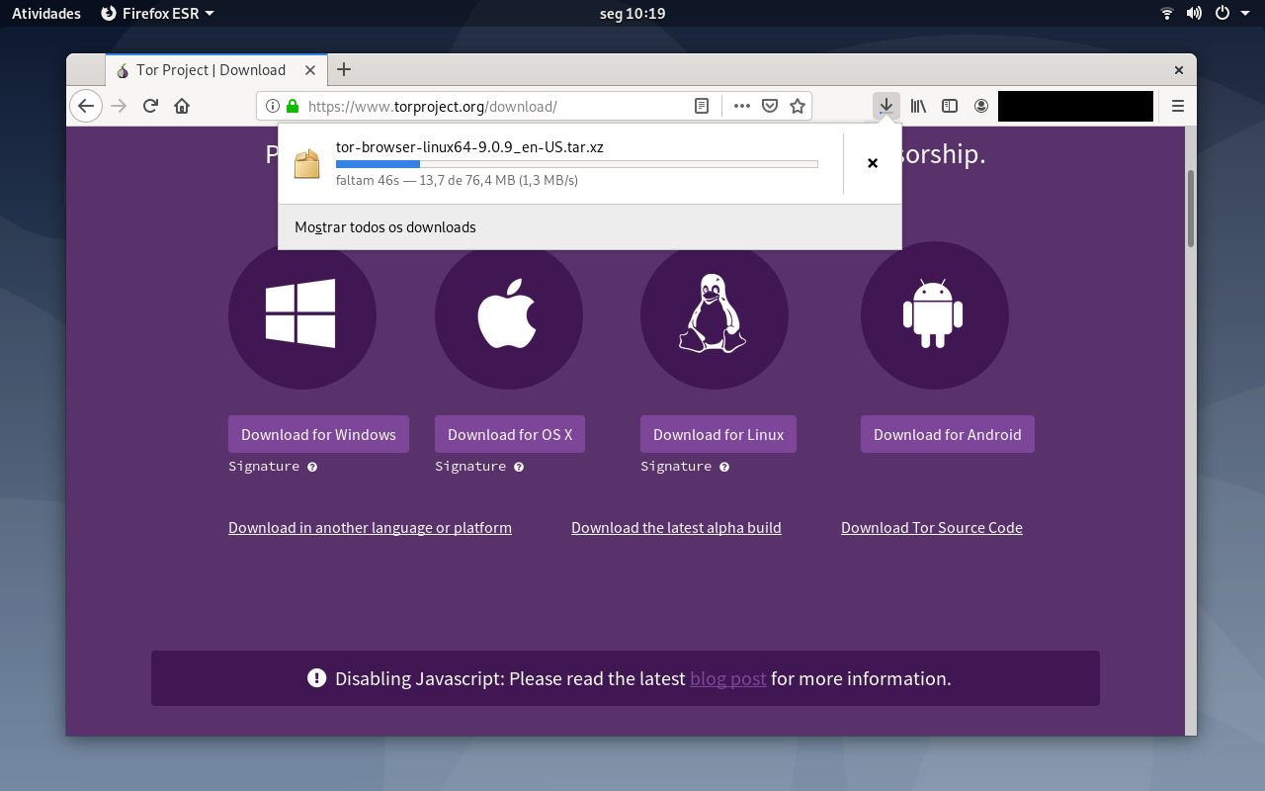Click help icon beside Linux Signature
This screenshot has height=791, width=1265.
(724, 467)
